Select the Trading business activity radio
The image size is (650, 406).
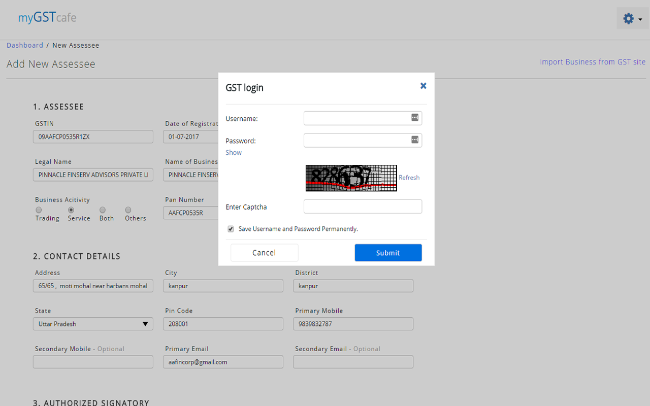39,210
